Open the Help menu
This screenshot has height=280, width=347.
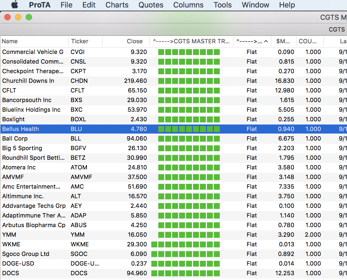coord(287,5)
